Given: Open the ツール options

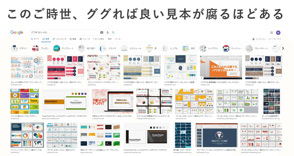Looking at the screenshot, I should 118,39.
